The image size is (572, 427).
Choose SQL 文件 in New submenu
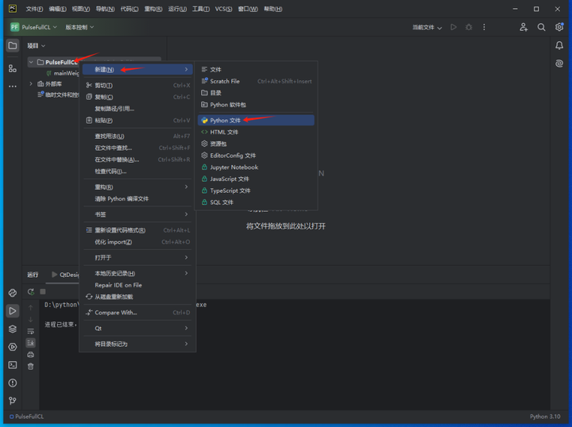pos(256,202)
